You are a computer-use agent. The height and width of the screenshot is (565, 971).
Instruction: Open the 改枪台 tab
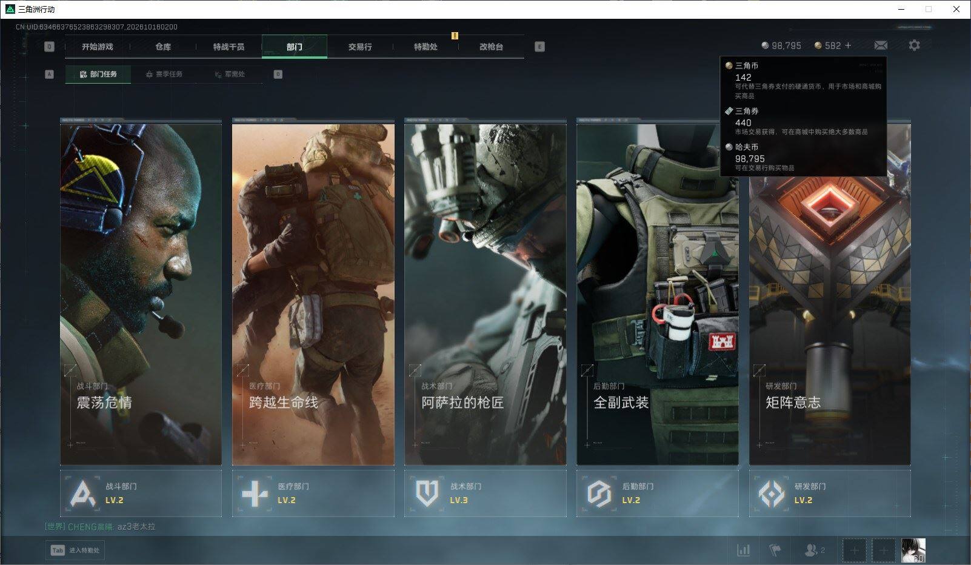coord(491,47)
